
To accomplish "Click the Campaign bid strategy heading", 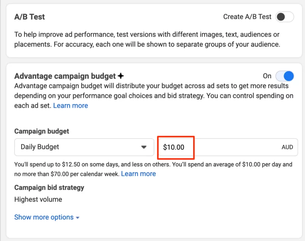I will (x=49, y=188).
